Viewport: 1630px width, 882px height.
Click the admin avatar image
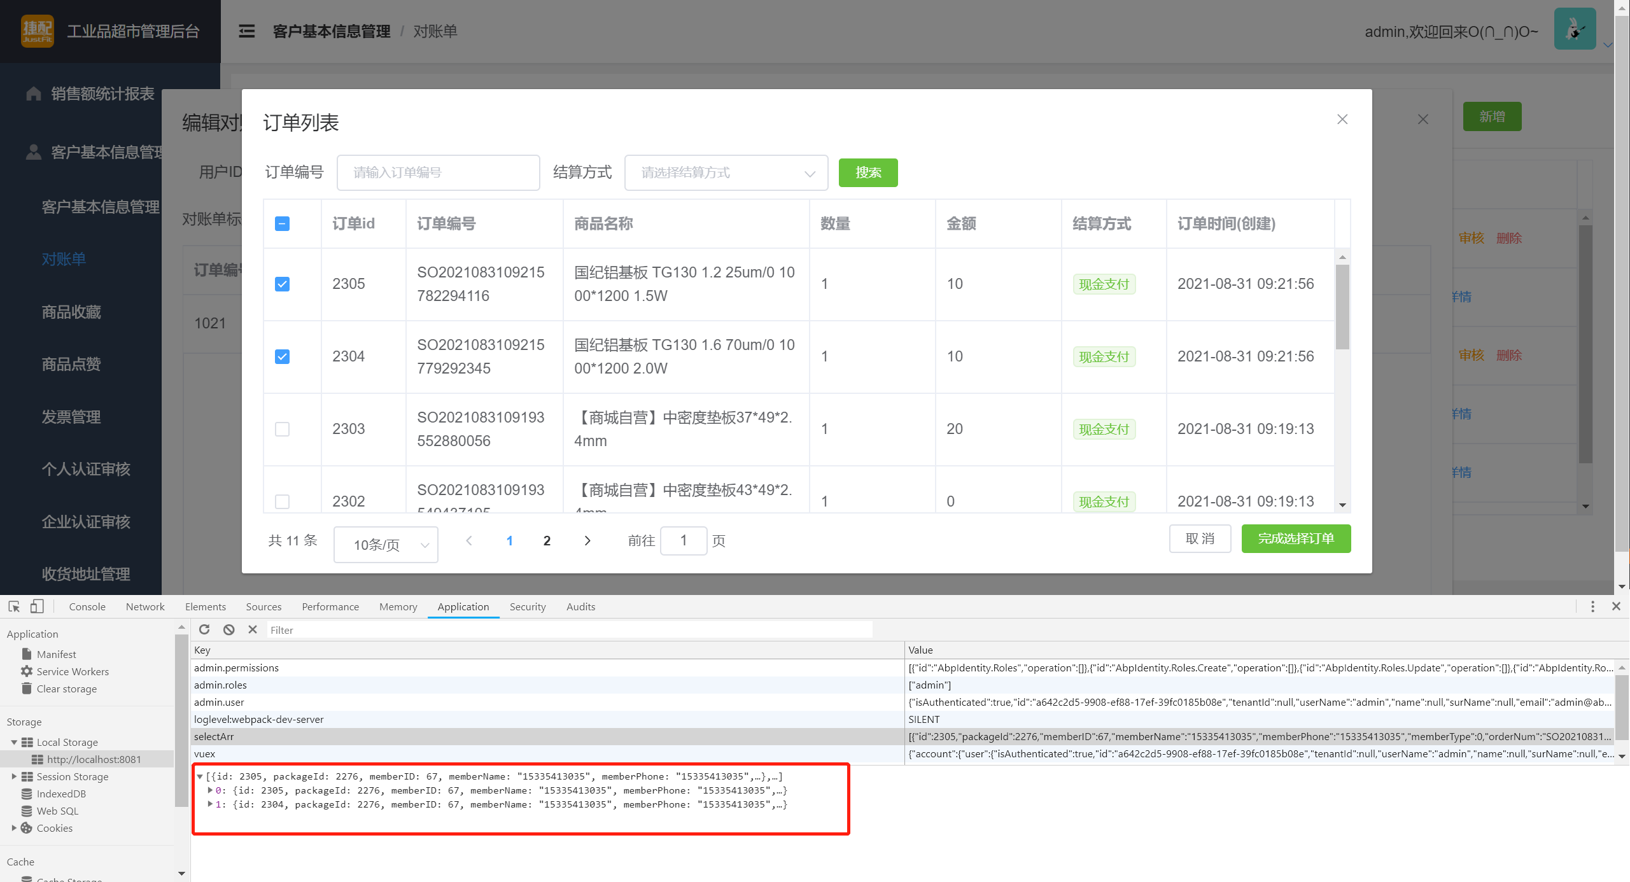[x=1575, y=29]
